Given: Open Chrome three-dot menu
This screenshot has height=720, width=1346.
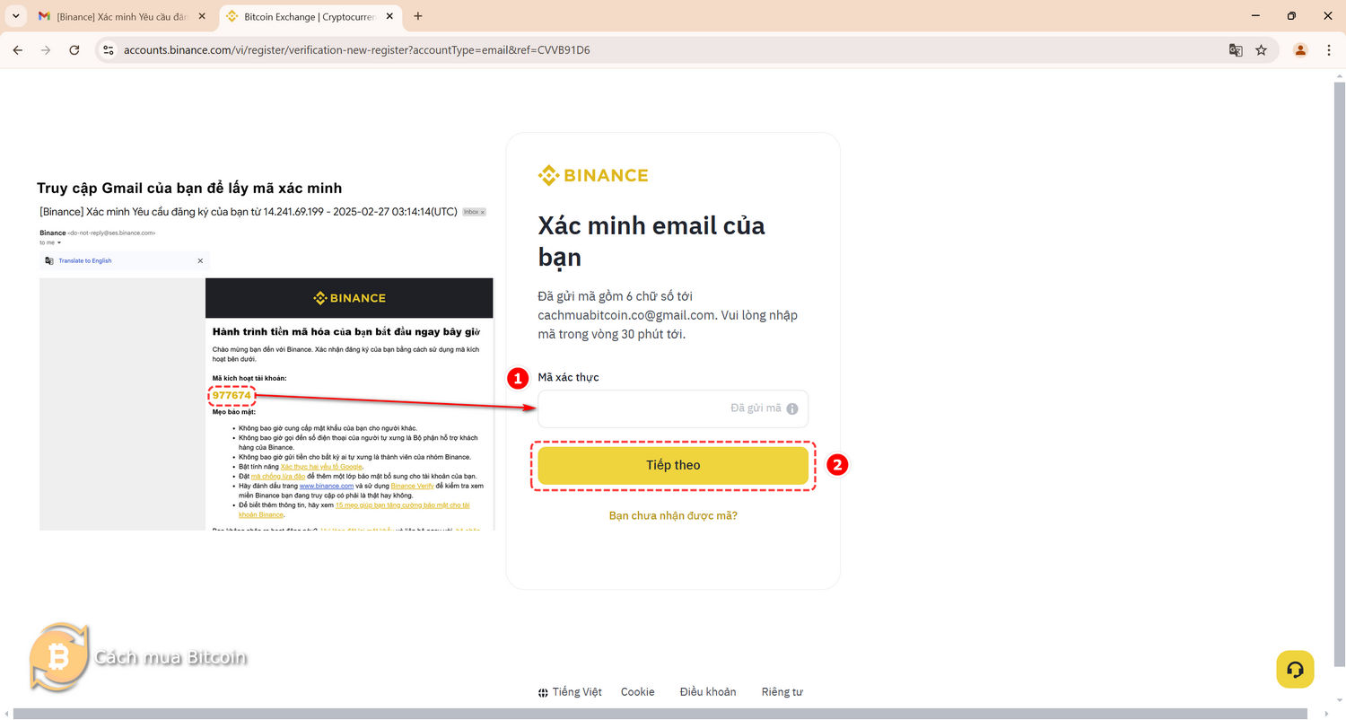Looking at the screenshot, I should (1328, 50).
